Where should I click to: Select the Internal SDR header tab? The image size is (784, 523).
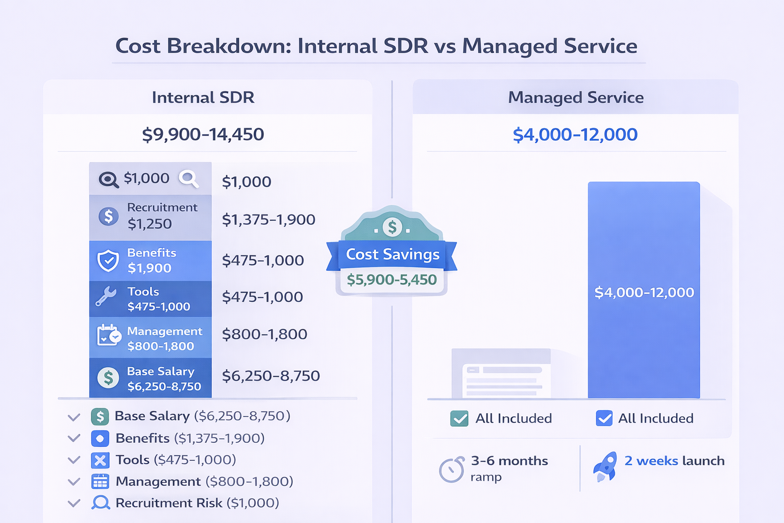click(x=203, y=98)
